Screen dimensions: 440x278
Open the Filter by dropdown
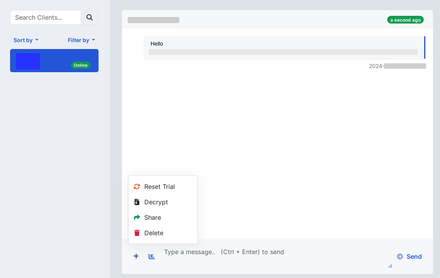pyautogui.click(x=81, y=40)
